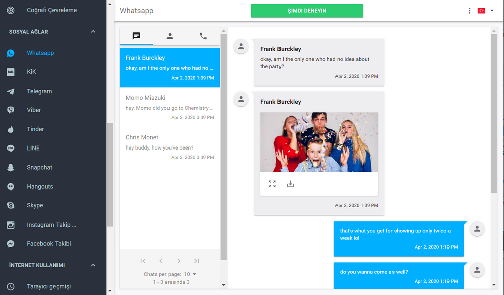Open the Frank Burckley conversation
This screenshot has height=295, width=504.
[170, 67]
